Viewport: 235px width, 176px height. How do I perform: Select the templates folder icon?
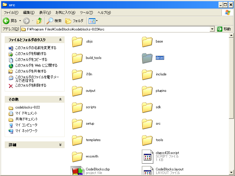(x=77, y=141)
